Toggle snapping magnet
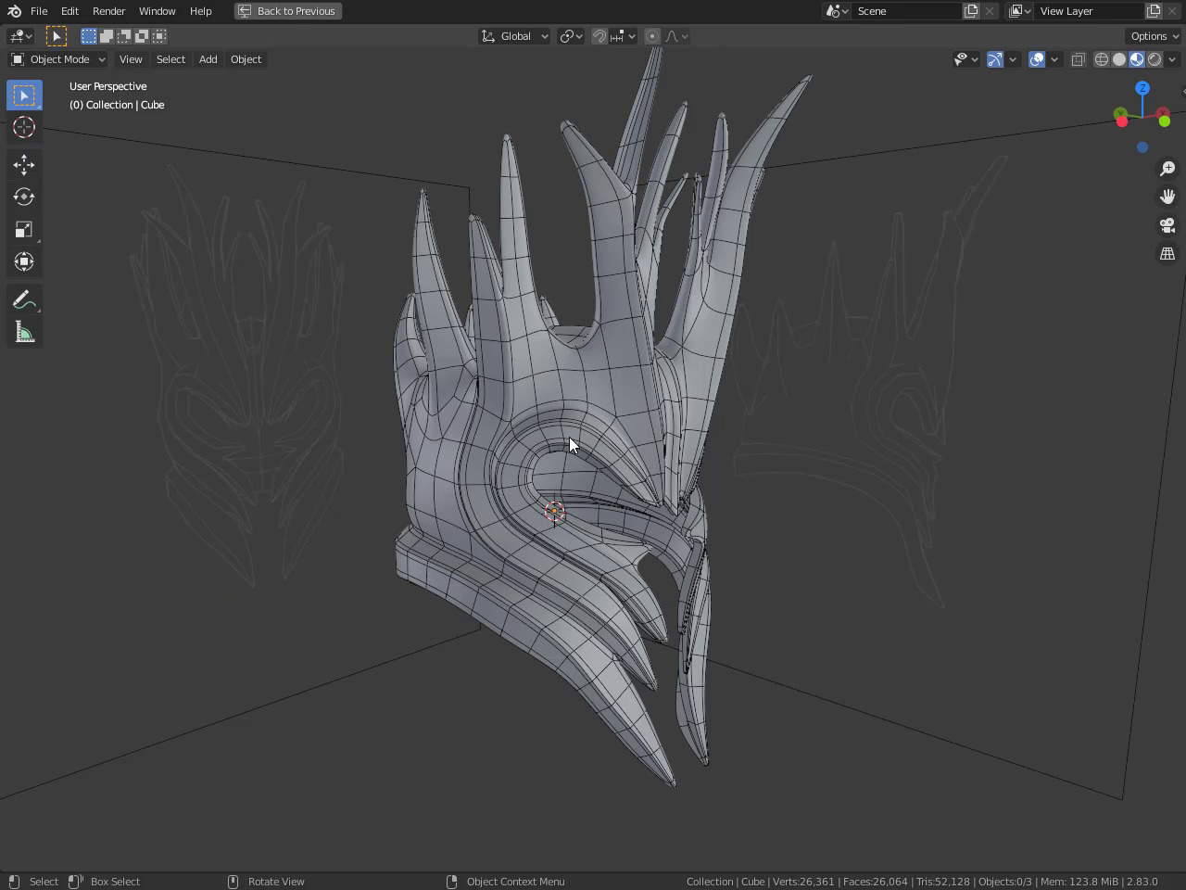The height and width of the screenshot is (890, 1186). tap(599, 36)
